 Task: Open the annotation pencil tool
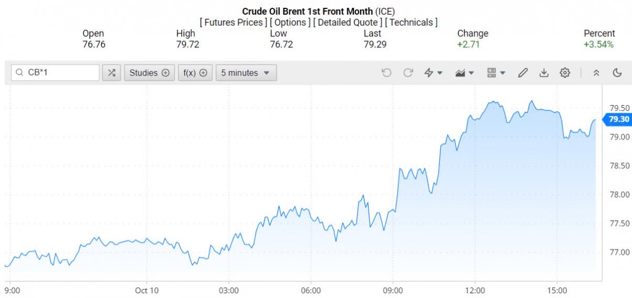[522, 73]
